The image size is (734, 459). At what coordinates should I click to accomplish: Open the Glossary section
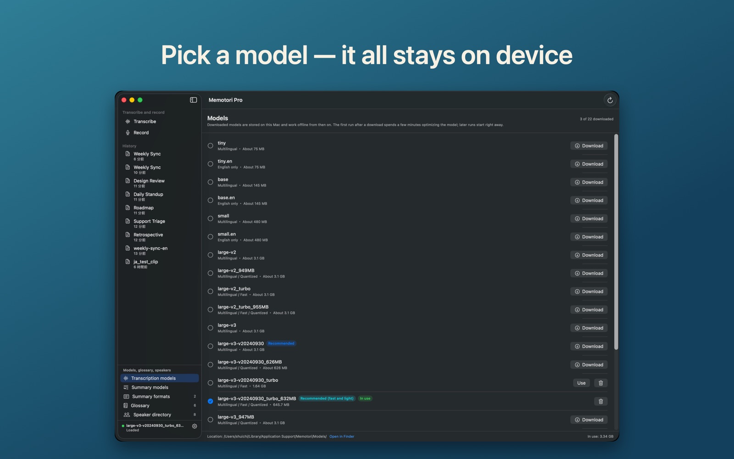coord(159,406)
